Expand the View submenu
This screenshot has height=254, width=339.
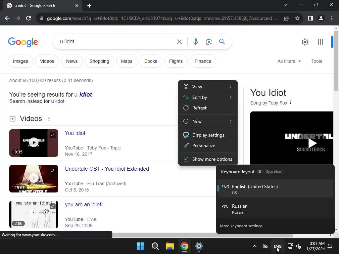[x=208, y=87]
